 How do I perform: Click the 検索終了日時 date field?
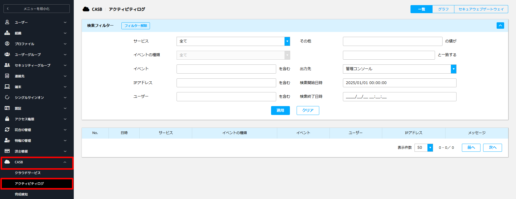(x=400, y=97)
